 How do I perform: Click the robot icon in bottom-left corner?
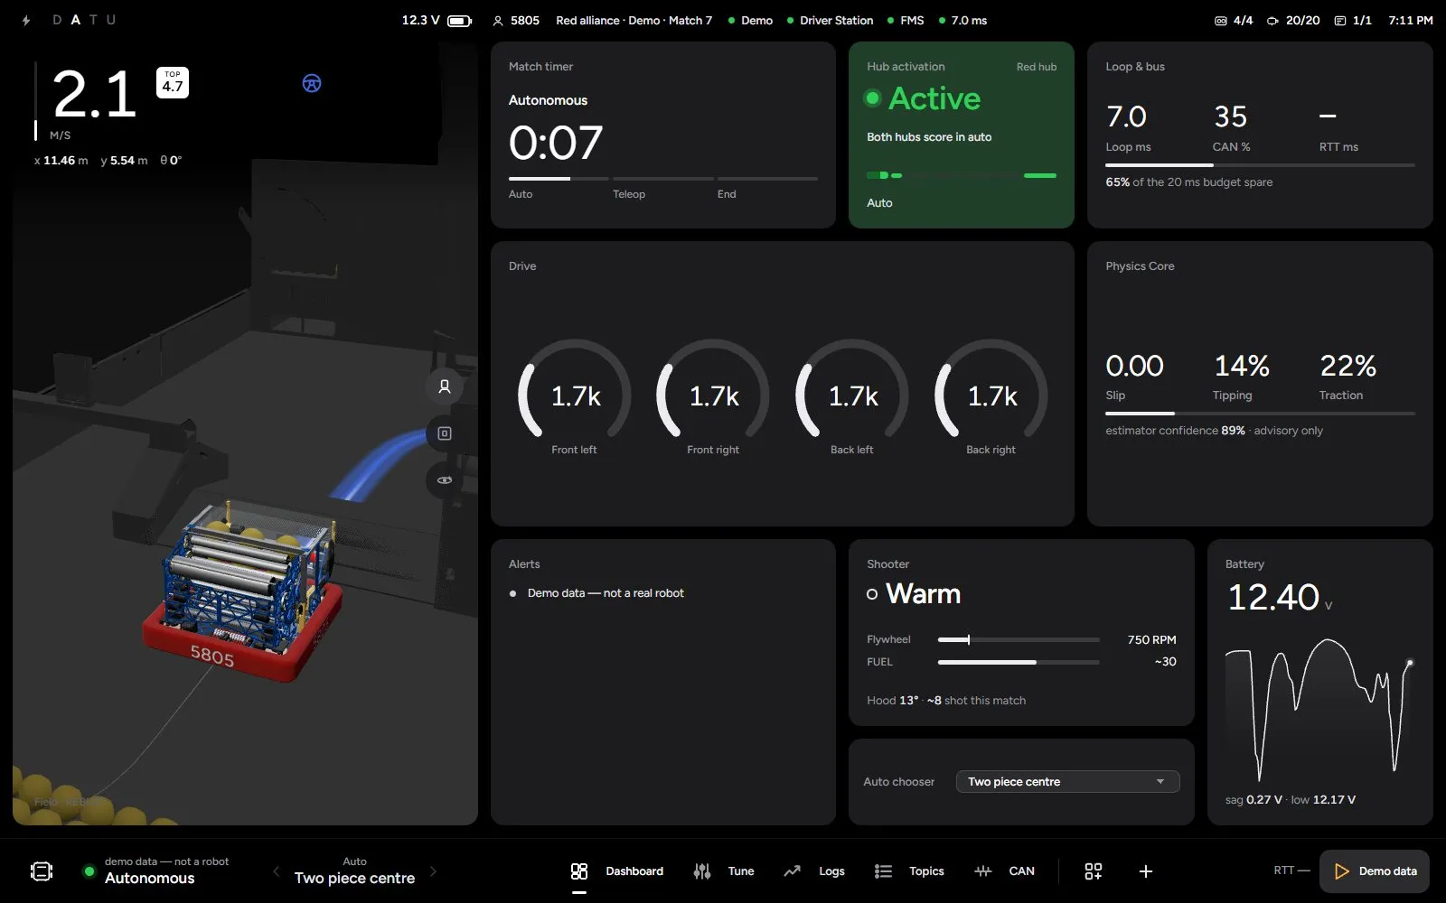pyautogui.click(x=42, y=871)
